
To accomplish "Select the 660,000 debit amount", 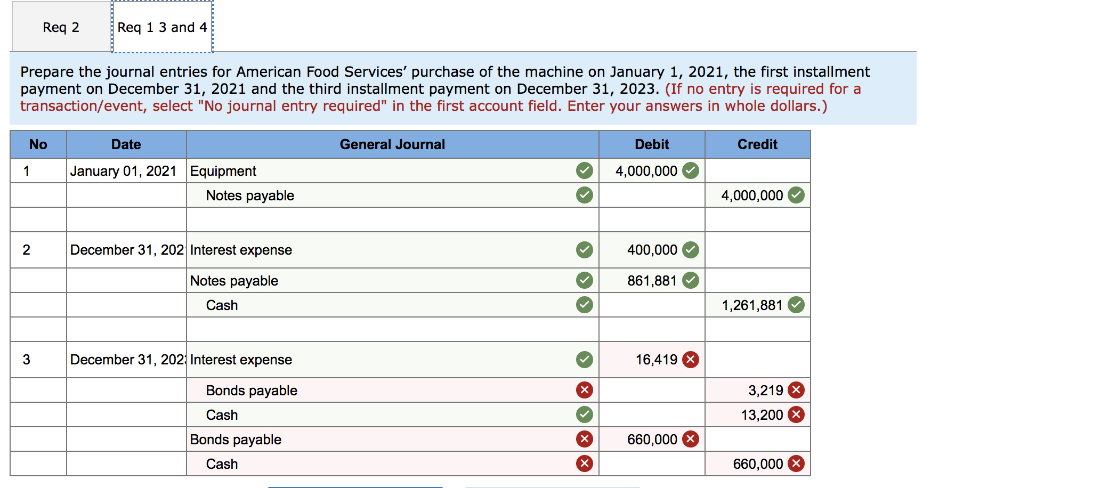I will [x=652, y=439].
